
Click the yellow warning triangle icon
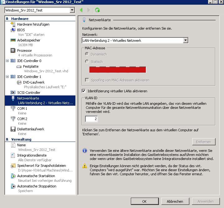pyautogui.click(x=85, y=166)
